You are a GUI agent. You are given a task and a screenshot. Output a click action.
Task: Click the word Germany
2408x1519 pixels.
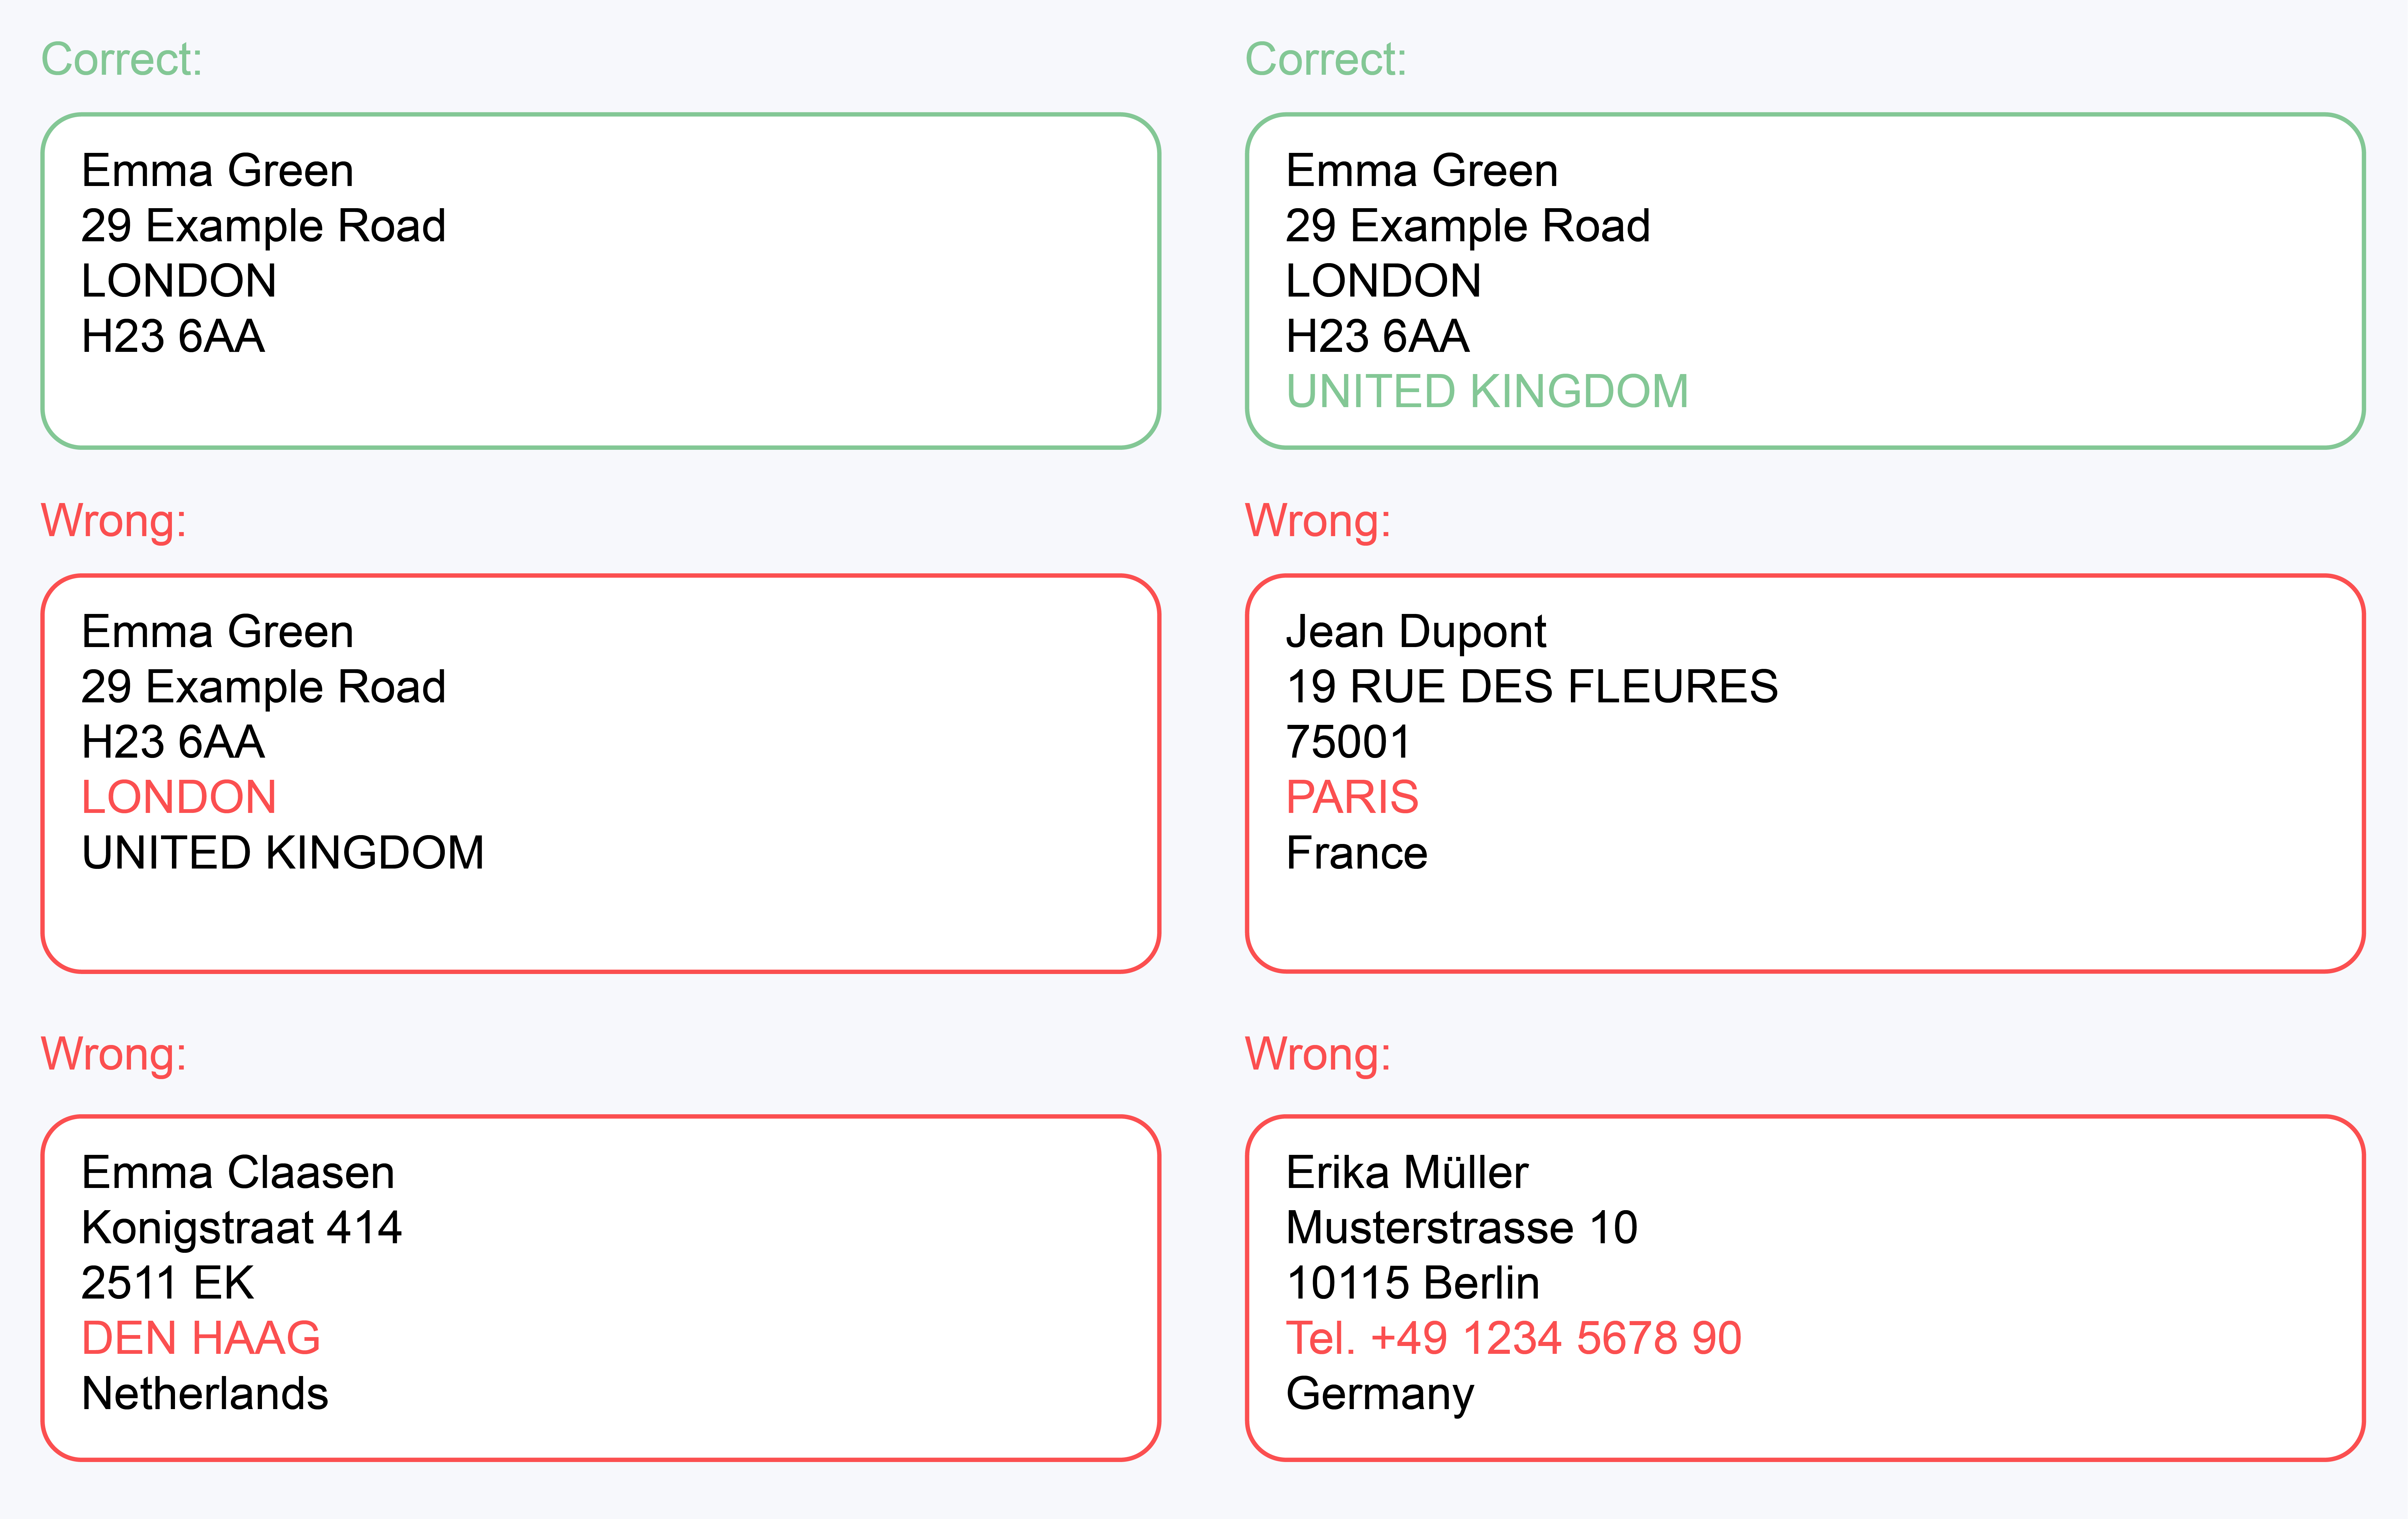pos(1380,1394)
